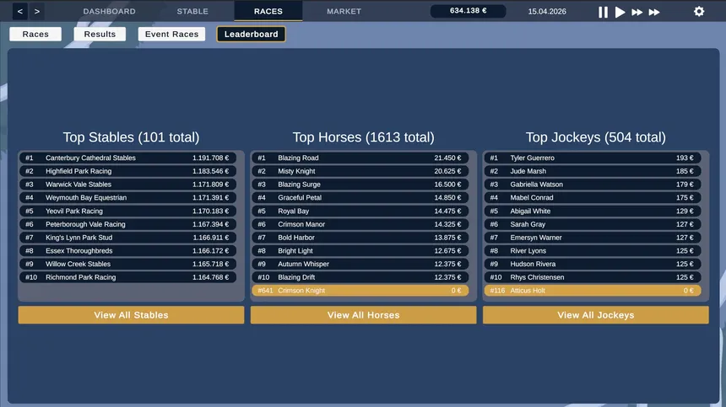The height and width of the screenshot is (407, 726).
Task: Click the back navigation arrow
Action: [x=20, y=11]
